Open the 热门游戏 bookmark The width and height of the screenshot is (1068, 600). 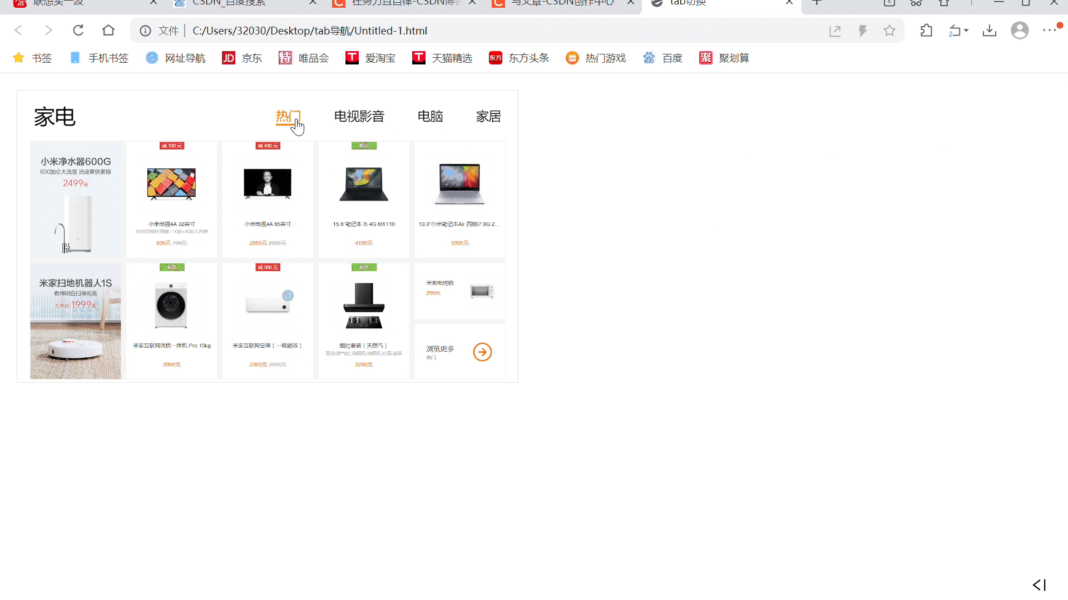pos(596,58)
